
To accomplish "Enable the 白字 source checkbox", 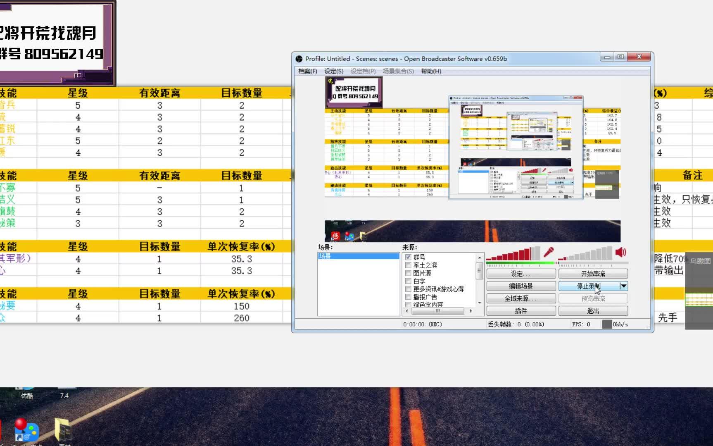I will (408, 281).
